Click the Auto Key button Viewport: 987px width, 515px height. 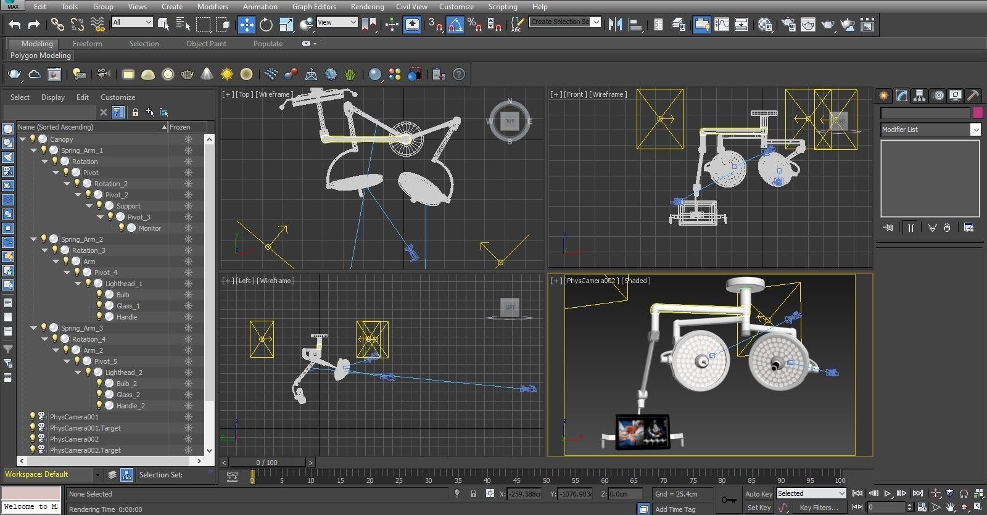pyautogui.click(x=758, y=493)
